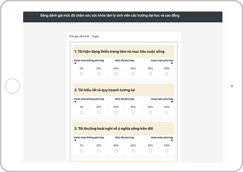Select 0% for question 1
Screen dimensions: 243x172
pos(81,74)
